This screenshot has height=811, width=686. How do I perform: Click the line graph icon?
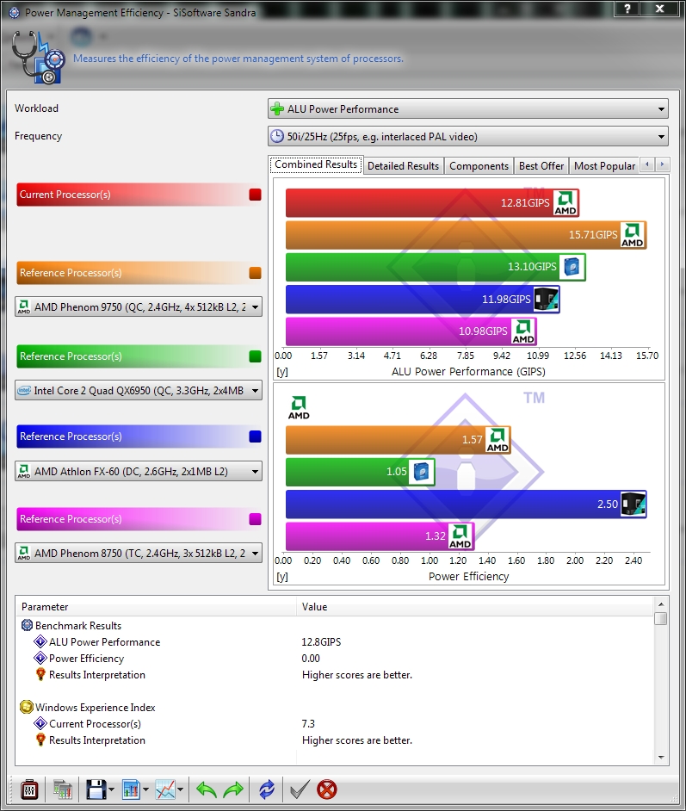click(165, 789)
